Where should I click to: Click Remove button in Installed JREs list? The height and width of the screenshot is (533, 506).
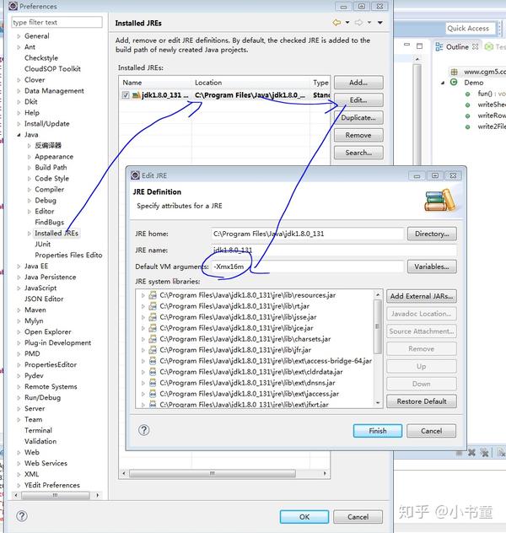pos(358,135)
